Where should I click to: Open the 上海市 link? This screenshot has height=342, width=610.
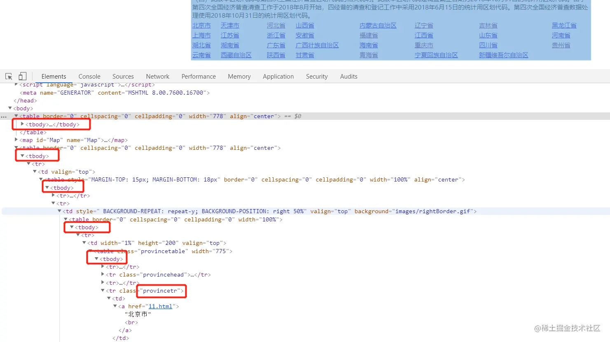pyautogui.click(x=201, y=35)
